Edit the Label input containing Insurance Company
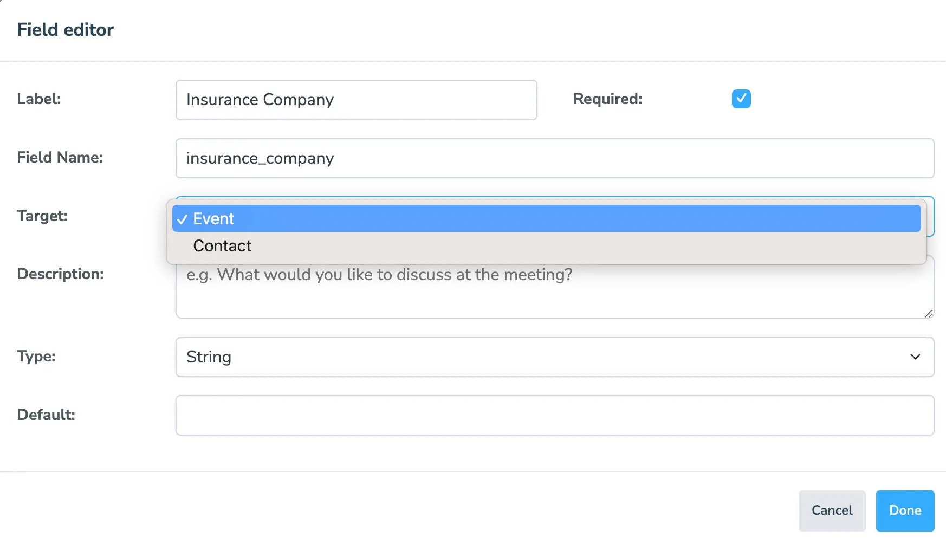Screen dimensions: 946x544 [356, 100]
